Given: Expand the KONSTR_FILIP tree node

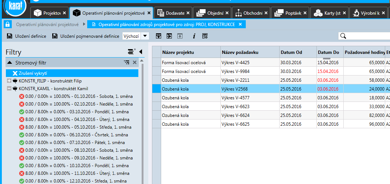Looking at the screenshot, I should (9, 81).
